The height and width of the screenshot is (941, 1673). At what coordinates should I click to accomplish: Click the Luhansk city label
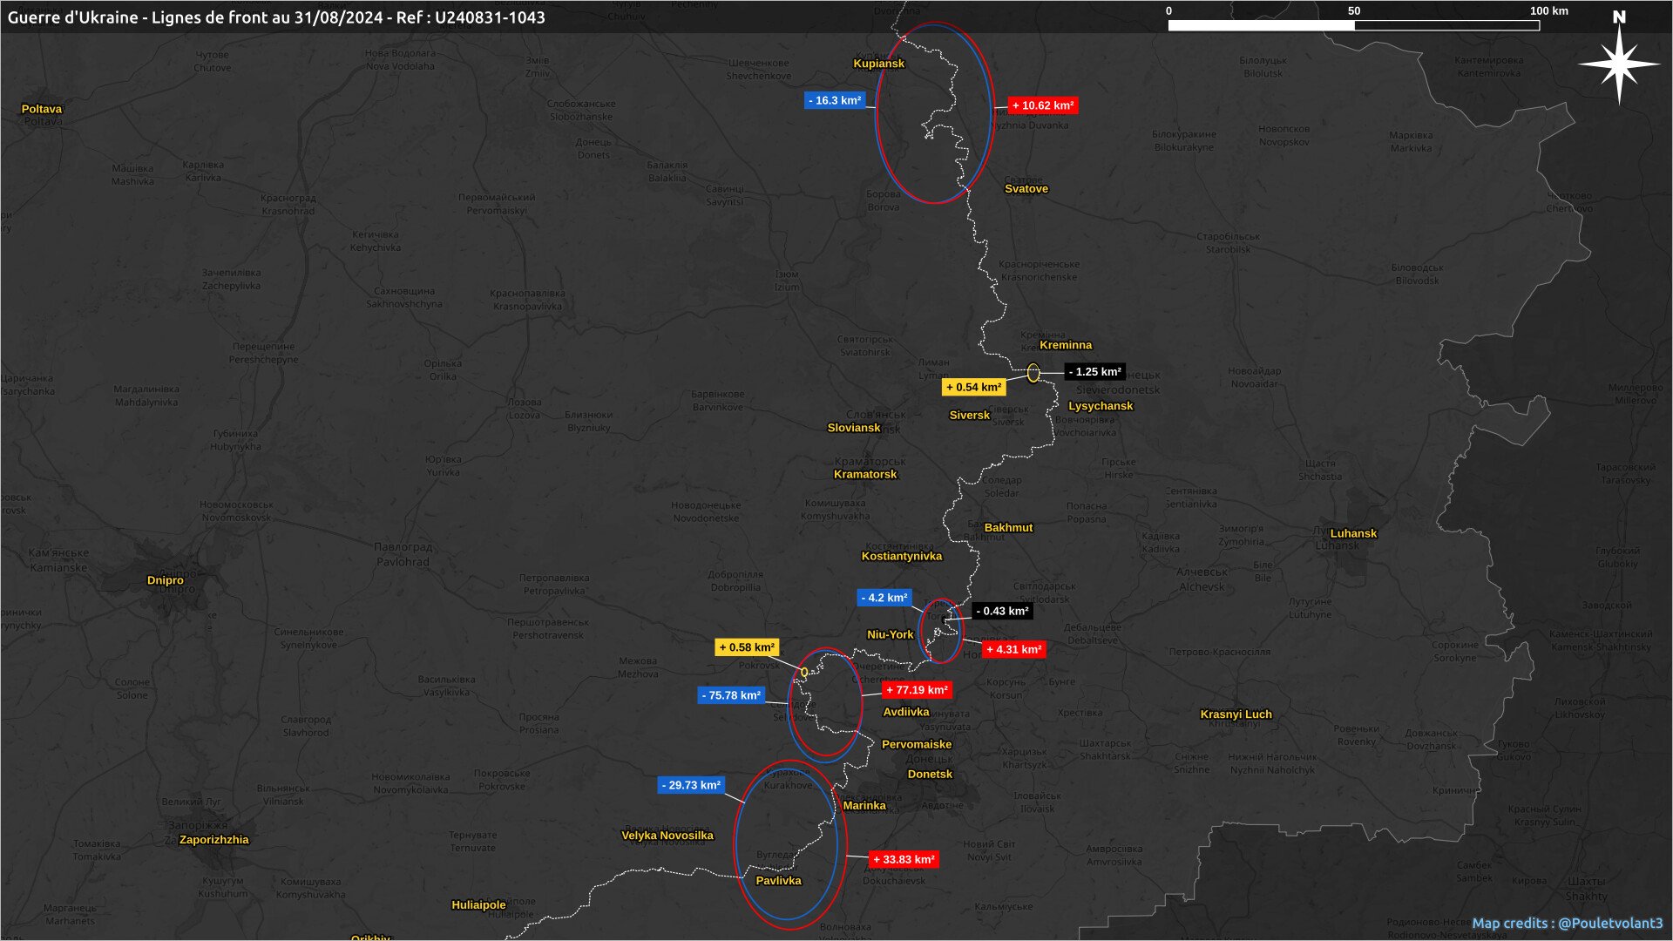coord(1353,533)
